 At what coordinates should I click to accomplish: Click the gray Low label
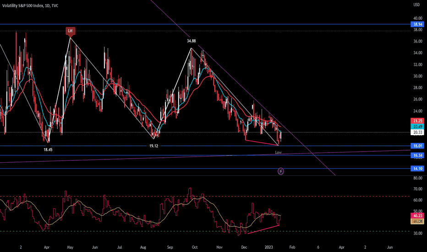click(x=278, y=152)
